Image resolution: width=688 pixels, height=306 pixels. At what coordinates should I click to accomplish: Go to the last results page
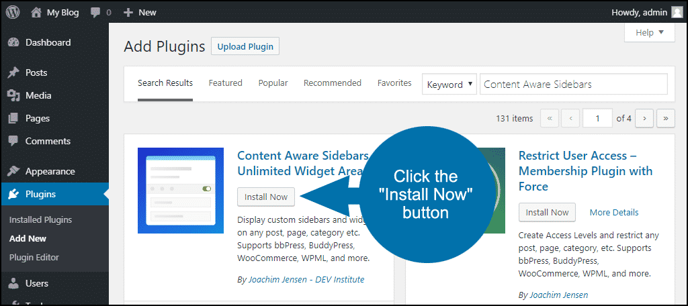click(x=666, y=118)
